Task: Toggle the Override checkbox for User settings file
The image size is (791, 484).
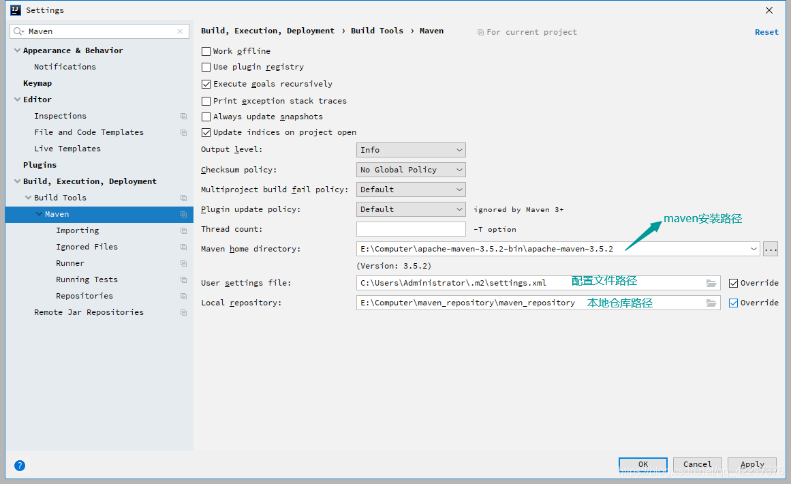Action: (x=734, y=283)
